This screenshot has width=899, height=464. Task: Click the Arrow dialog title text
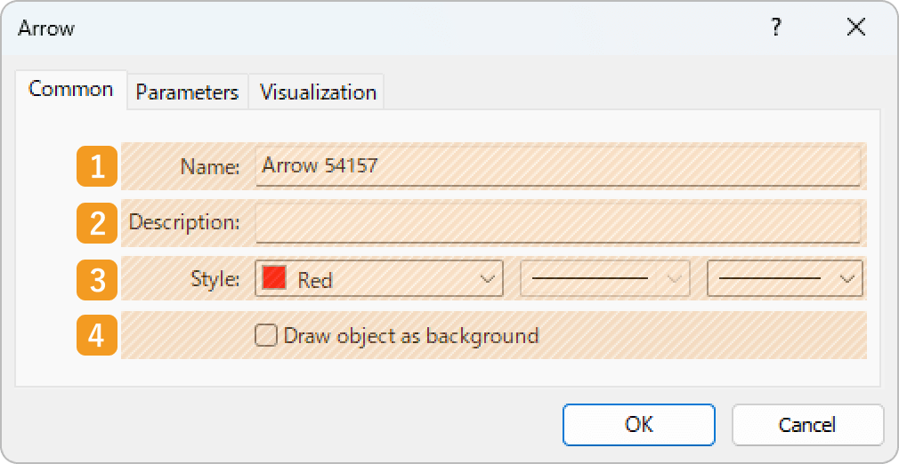46,28
